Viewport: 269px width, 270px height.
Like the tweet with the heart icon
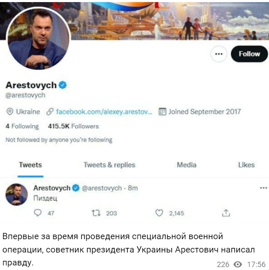pyautogui.click(x=159, y=213)
